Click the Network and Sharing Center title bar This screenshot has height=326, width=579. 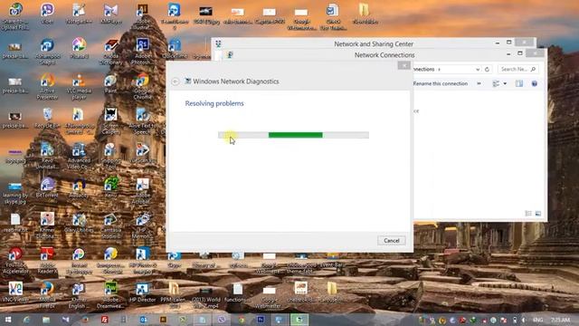pos(374,43)
